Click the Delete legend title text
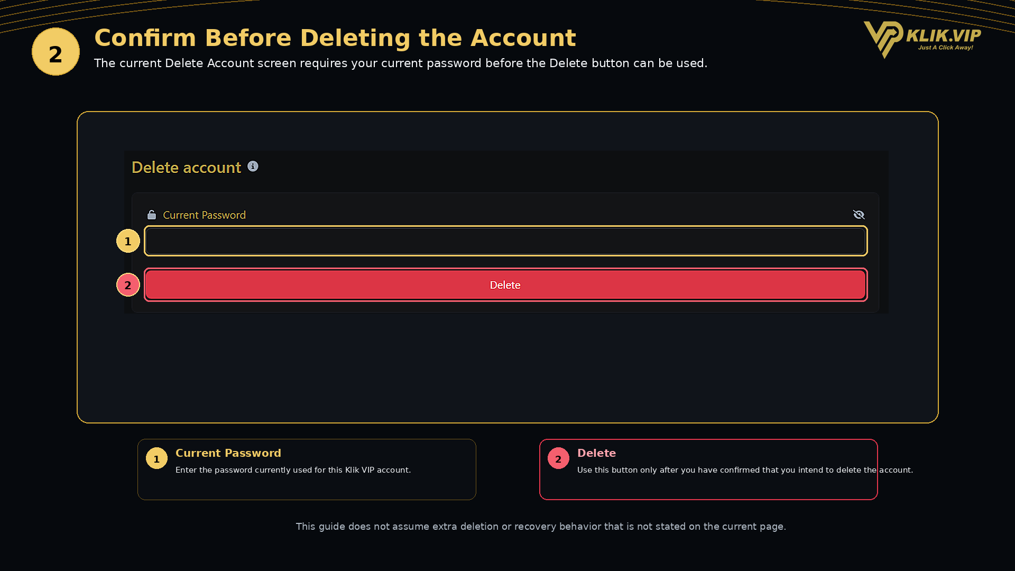The width and height of the screenshot is (1015, 571). (x=596, y=453)
